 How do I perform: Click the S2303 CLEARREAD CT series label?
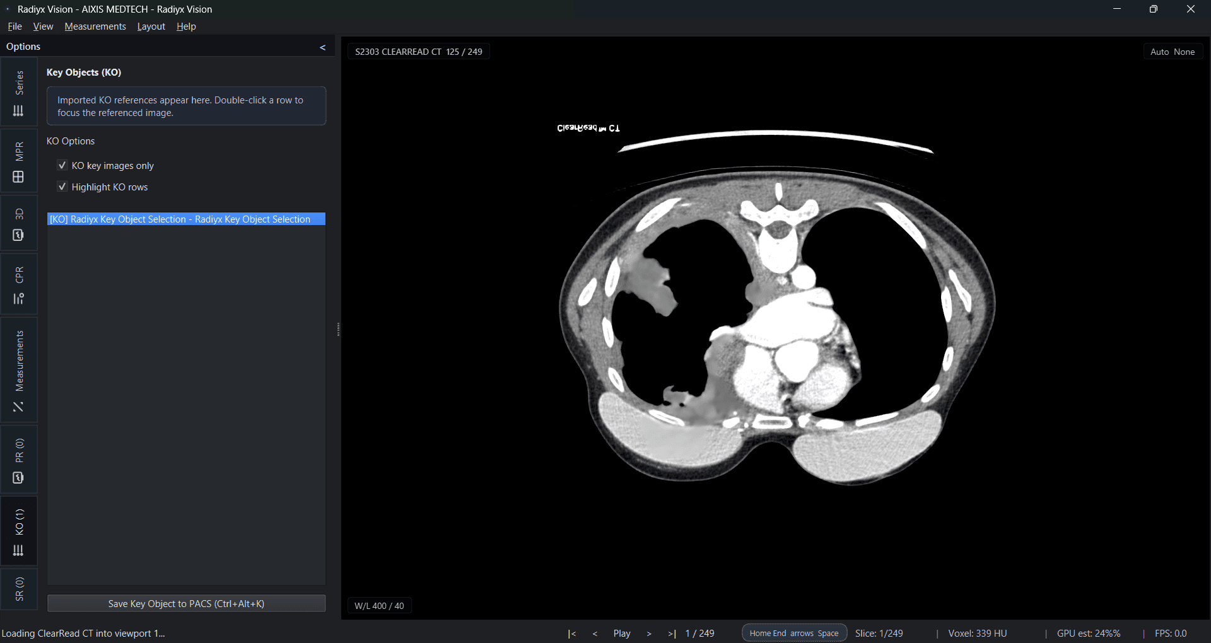419,52
